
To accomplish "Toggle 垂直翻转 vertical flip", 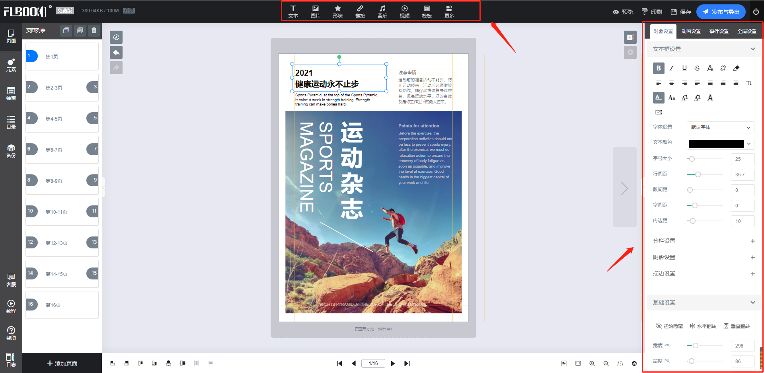I will [737, 326].
